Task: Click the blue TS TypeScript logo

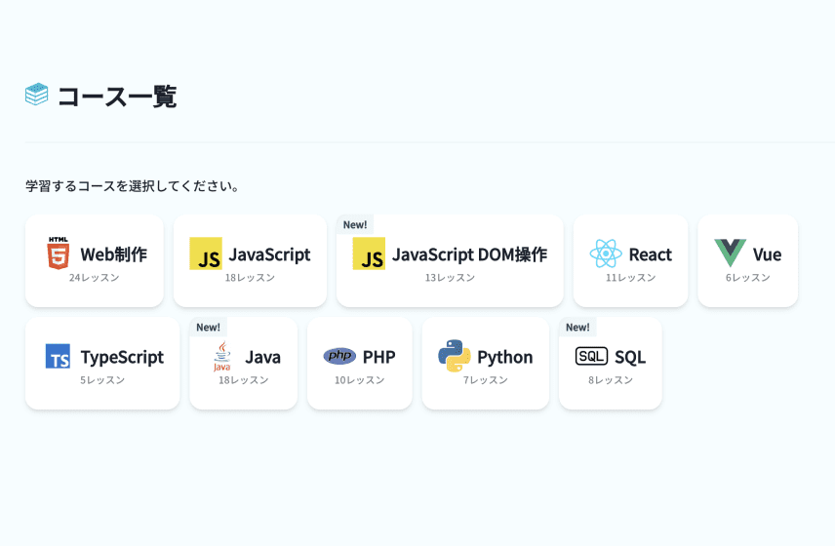Action: (58, 356)
